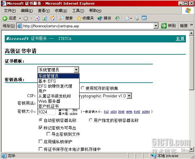195x159 pixels.
Task: Click the Back arrow icon
Action: (5, 19)
